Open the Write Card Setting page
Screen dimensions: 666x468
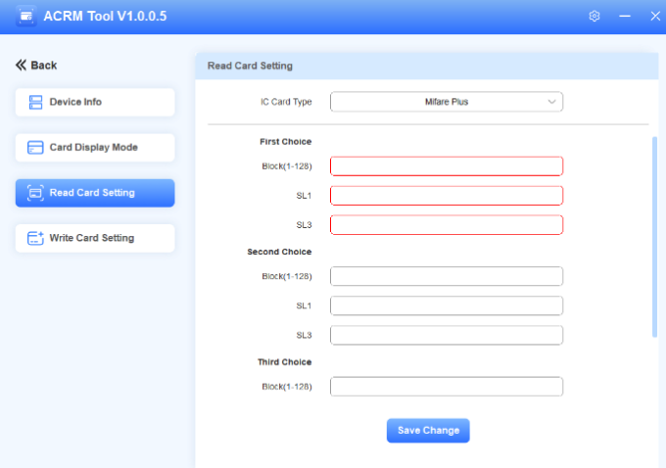coord(95,238)
